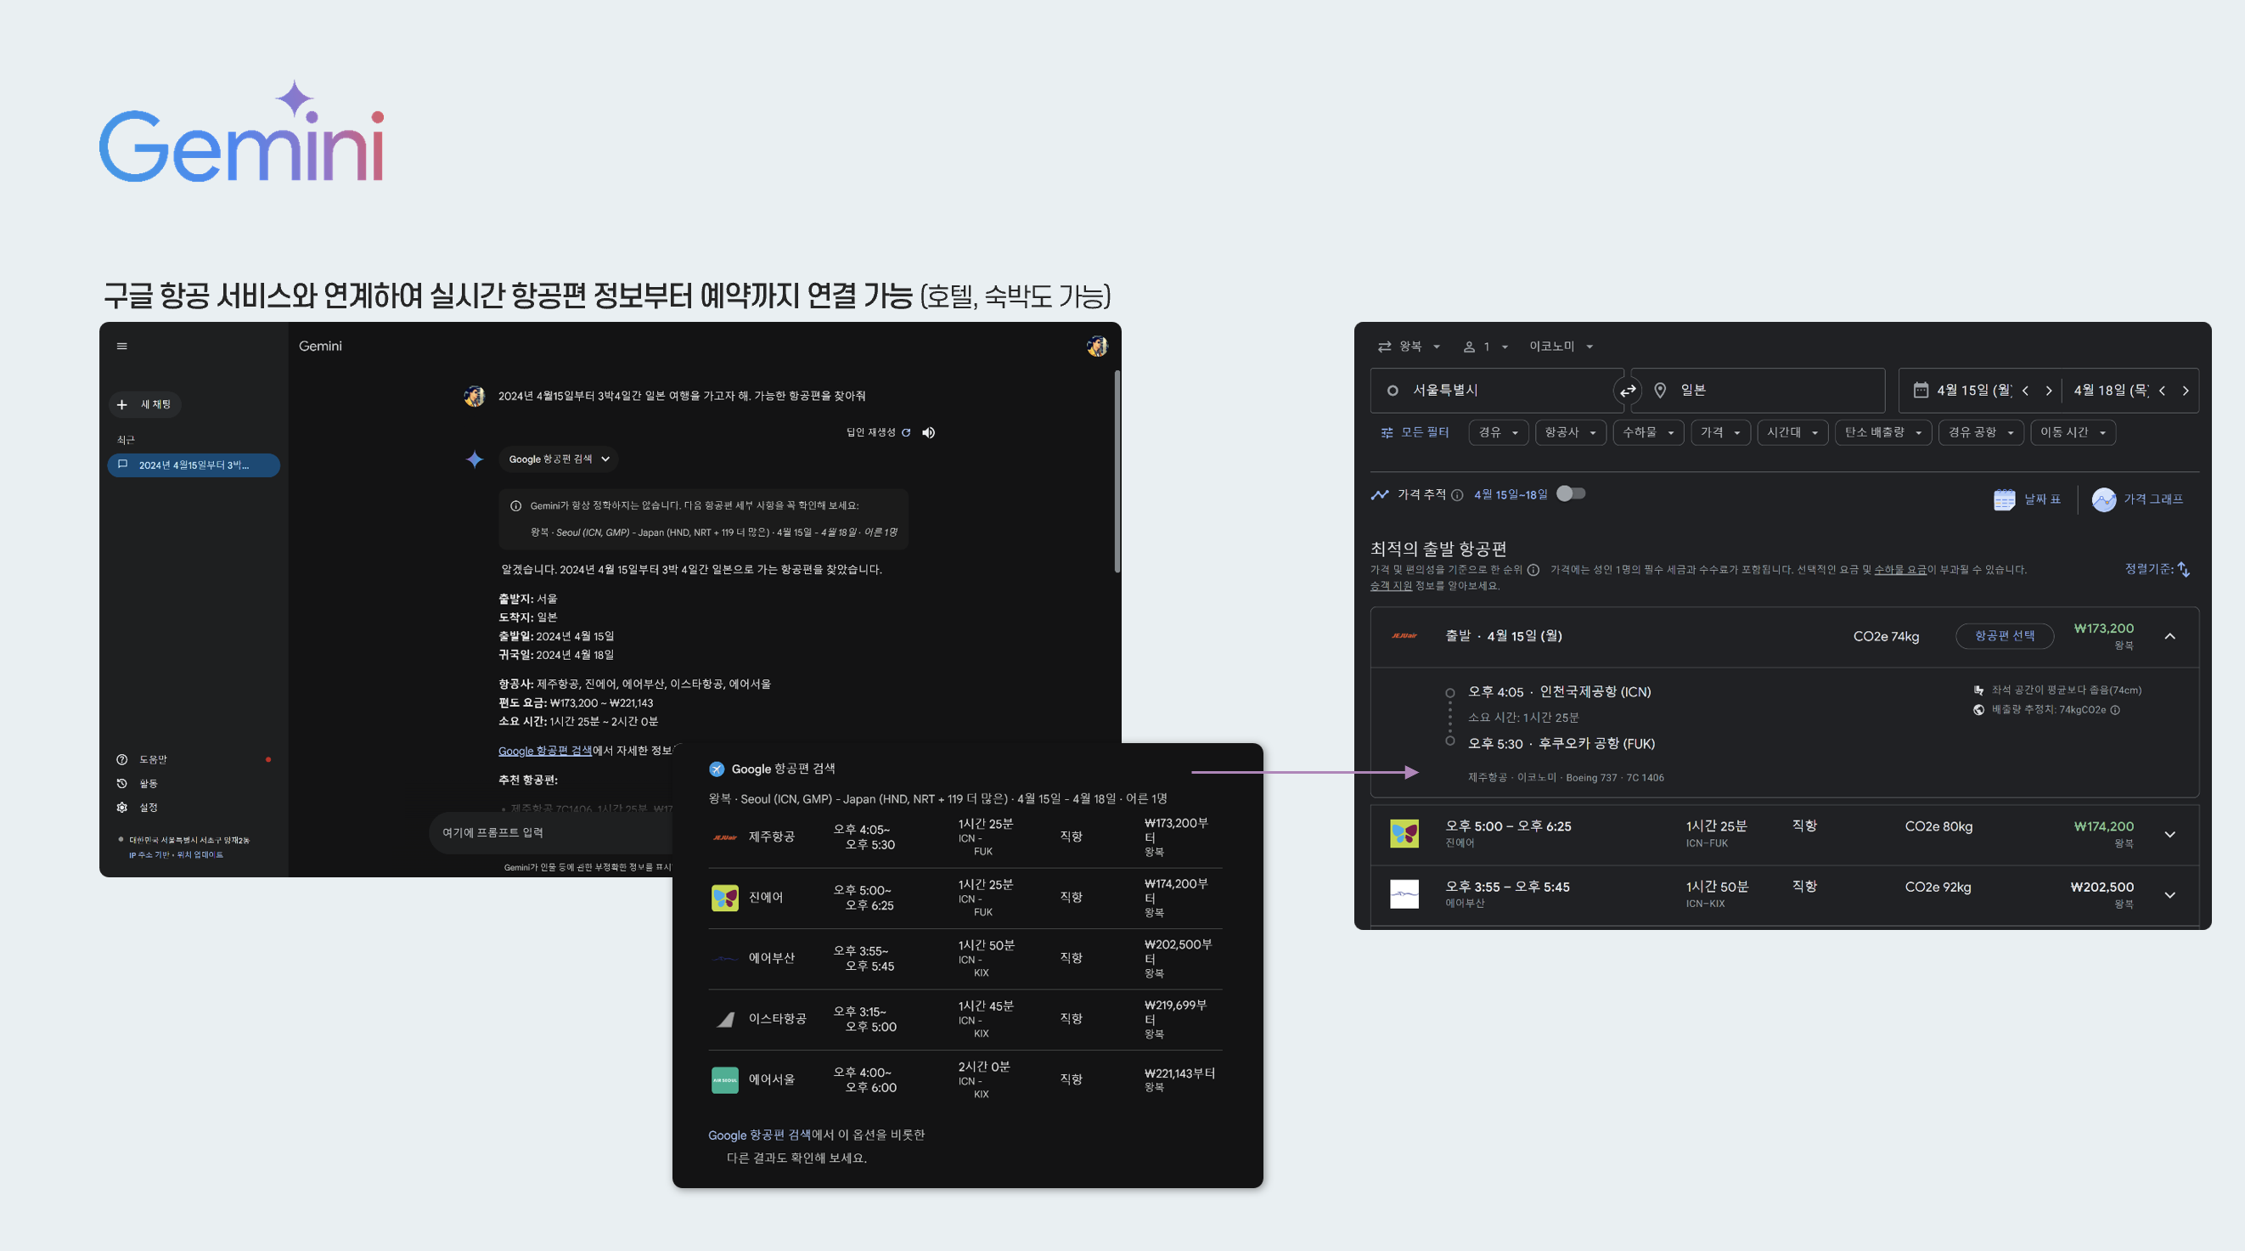Open the passenger count dropdown
2245x1251 pixels.
1486,347
